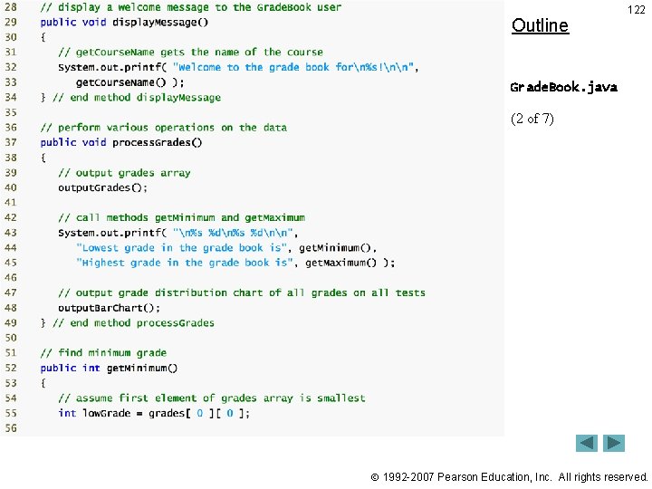Click code line "public void displayMessage()"
This screenshot has height=489, width=652.
(124, 22)
